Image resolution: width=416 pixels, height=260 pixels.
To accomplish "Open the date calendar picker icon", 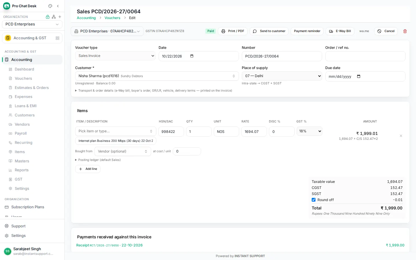I will [x=192, y=56].
